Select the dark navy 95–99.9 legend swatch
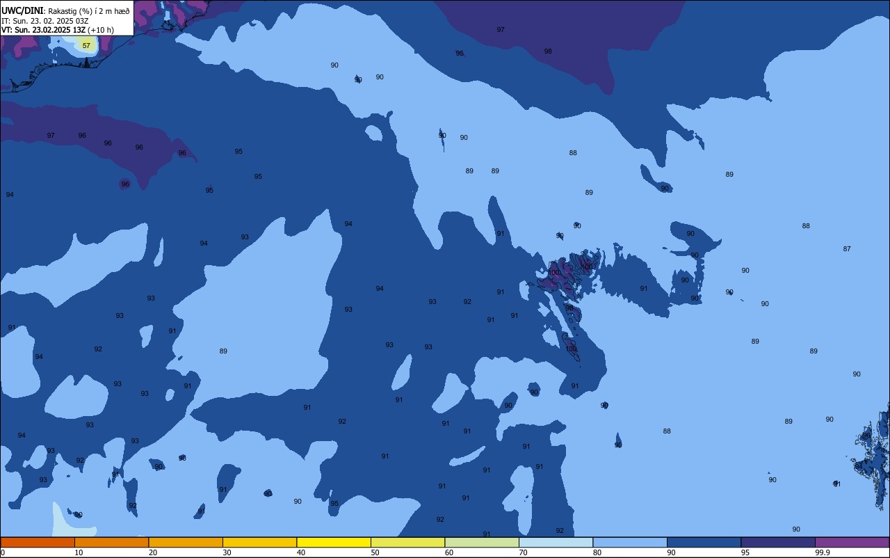Screen dimensions: 890x558 778,542
